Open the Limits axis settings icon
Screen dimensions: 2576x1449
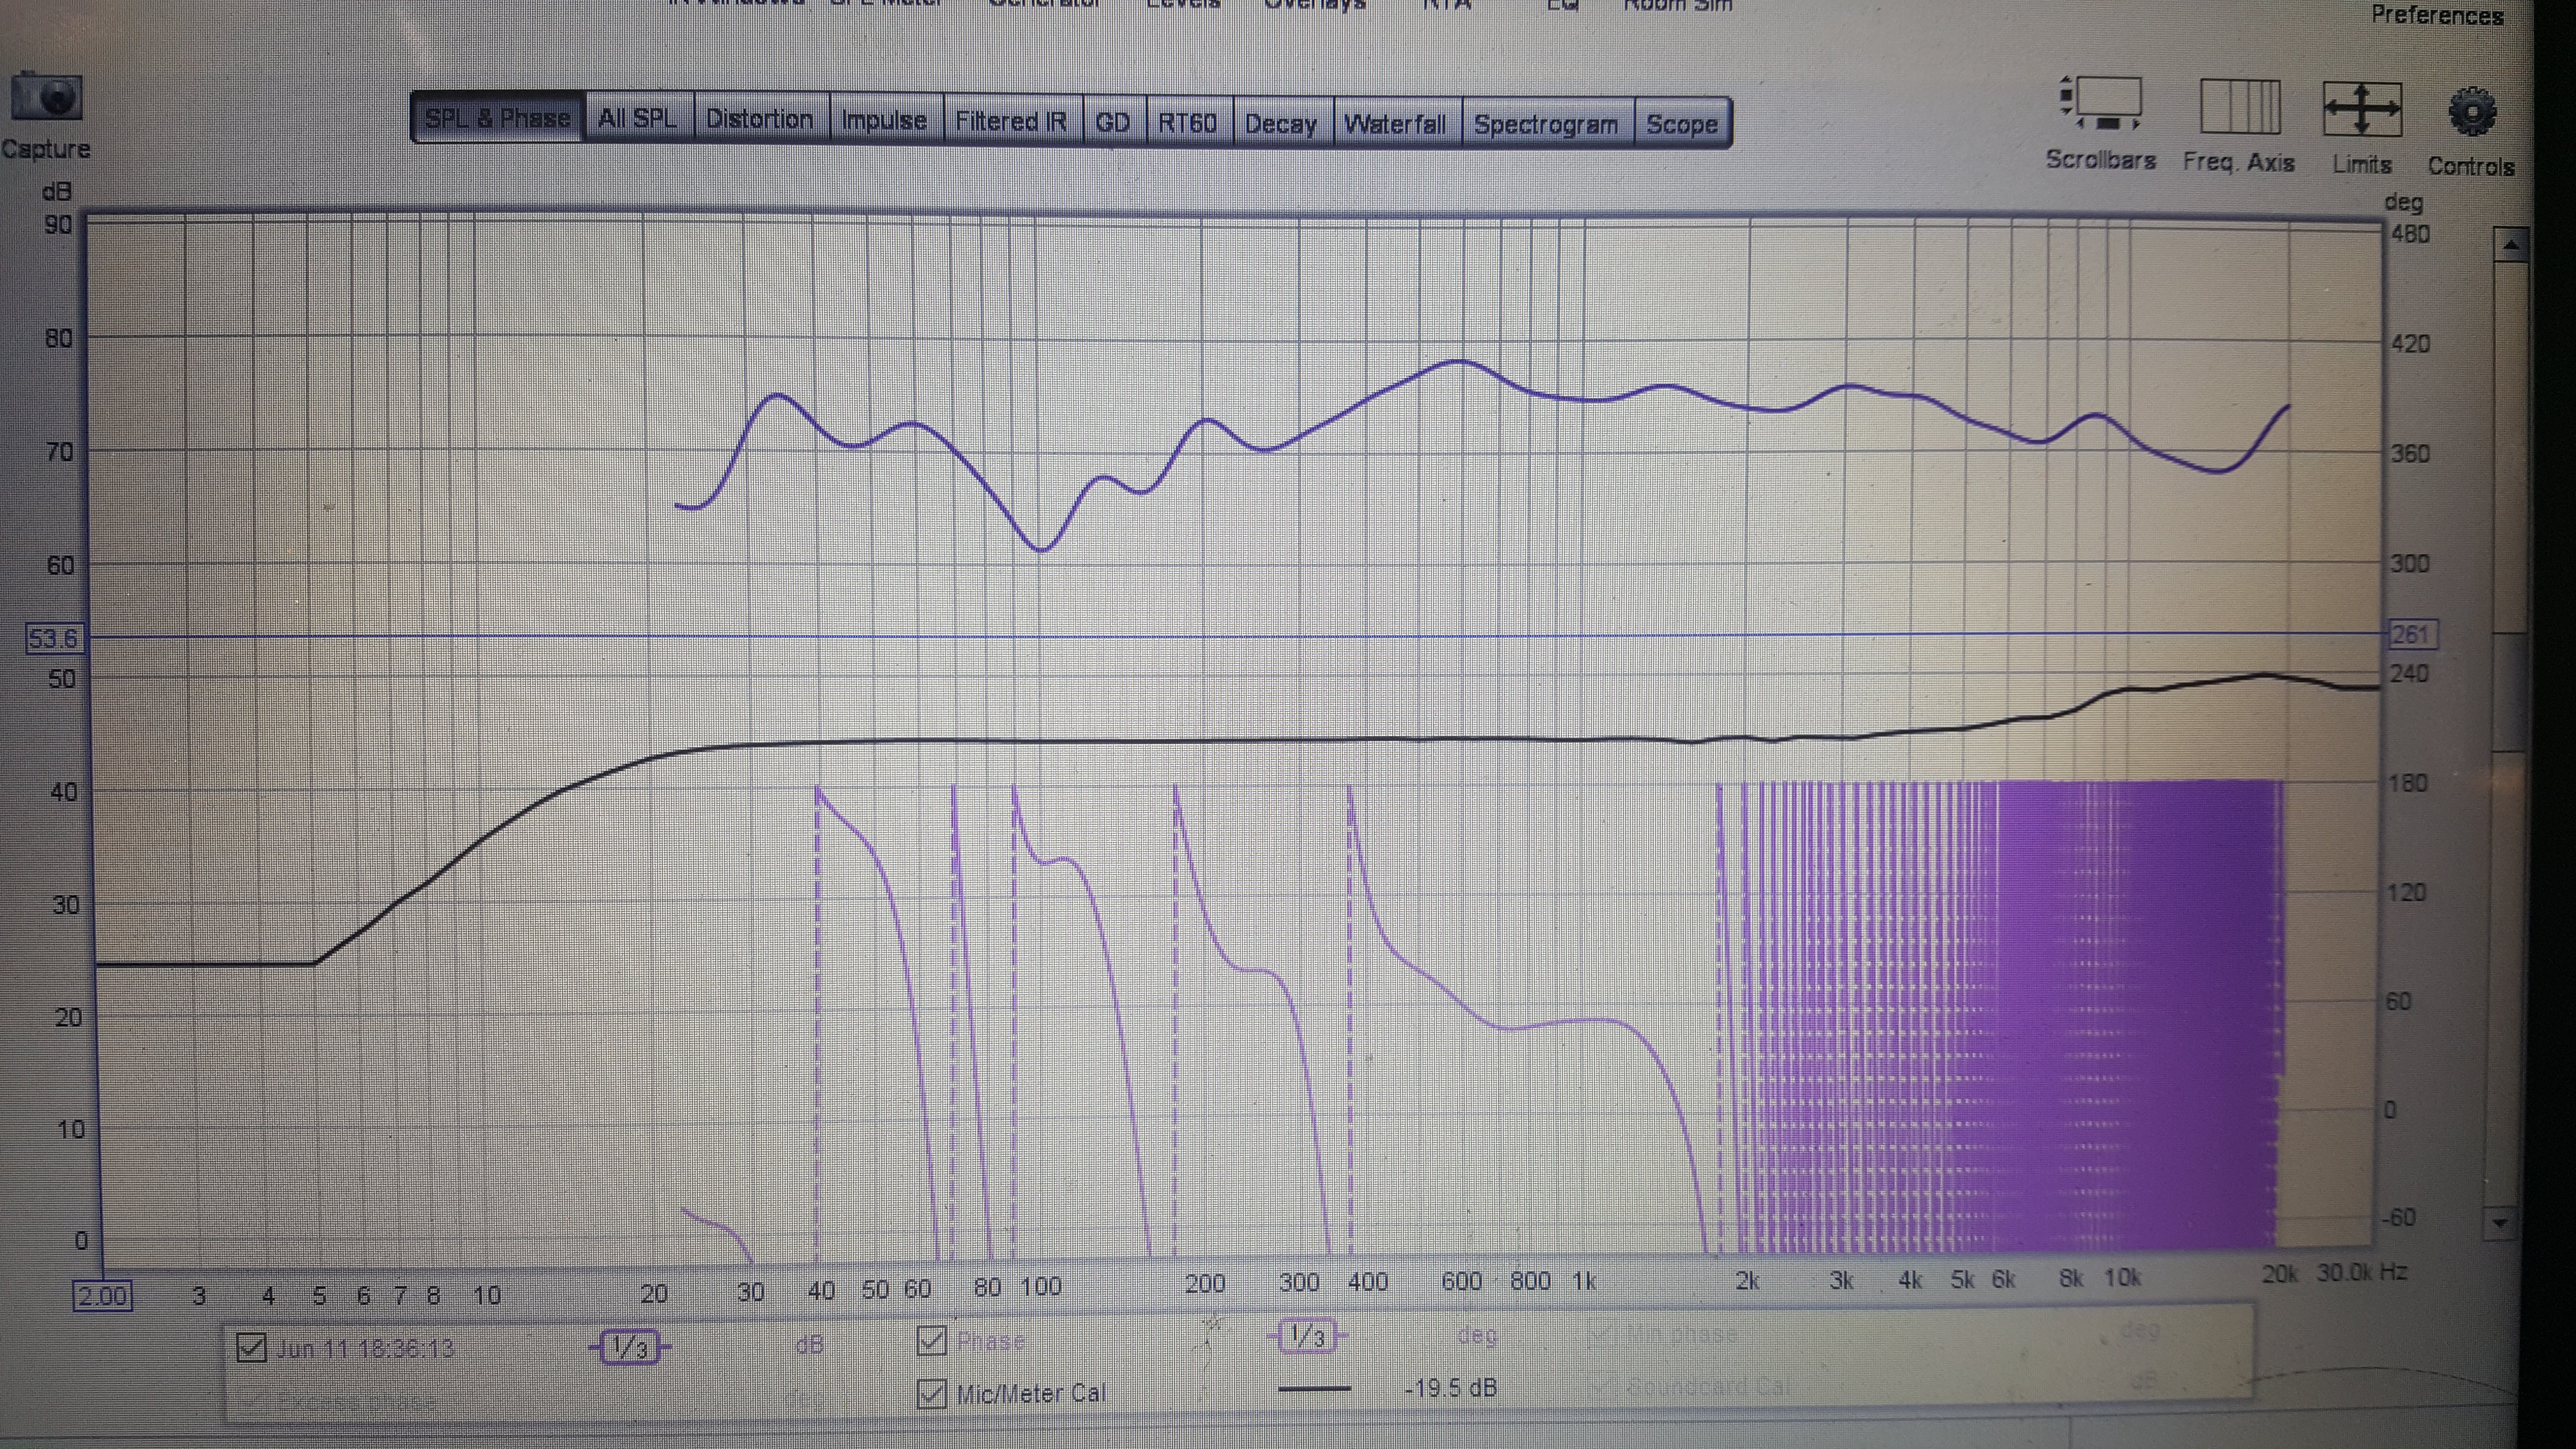2362,109
